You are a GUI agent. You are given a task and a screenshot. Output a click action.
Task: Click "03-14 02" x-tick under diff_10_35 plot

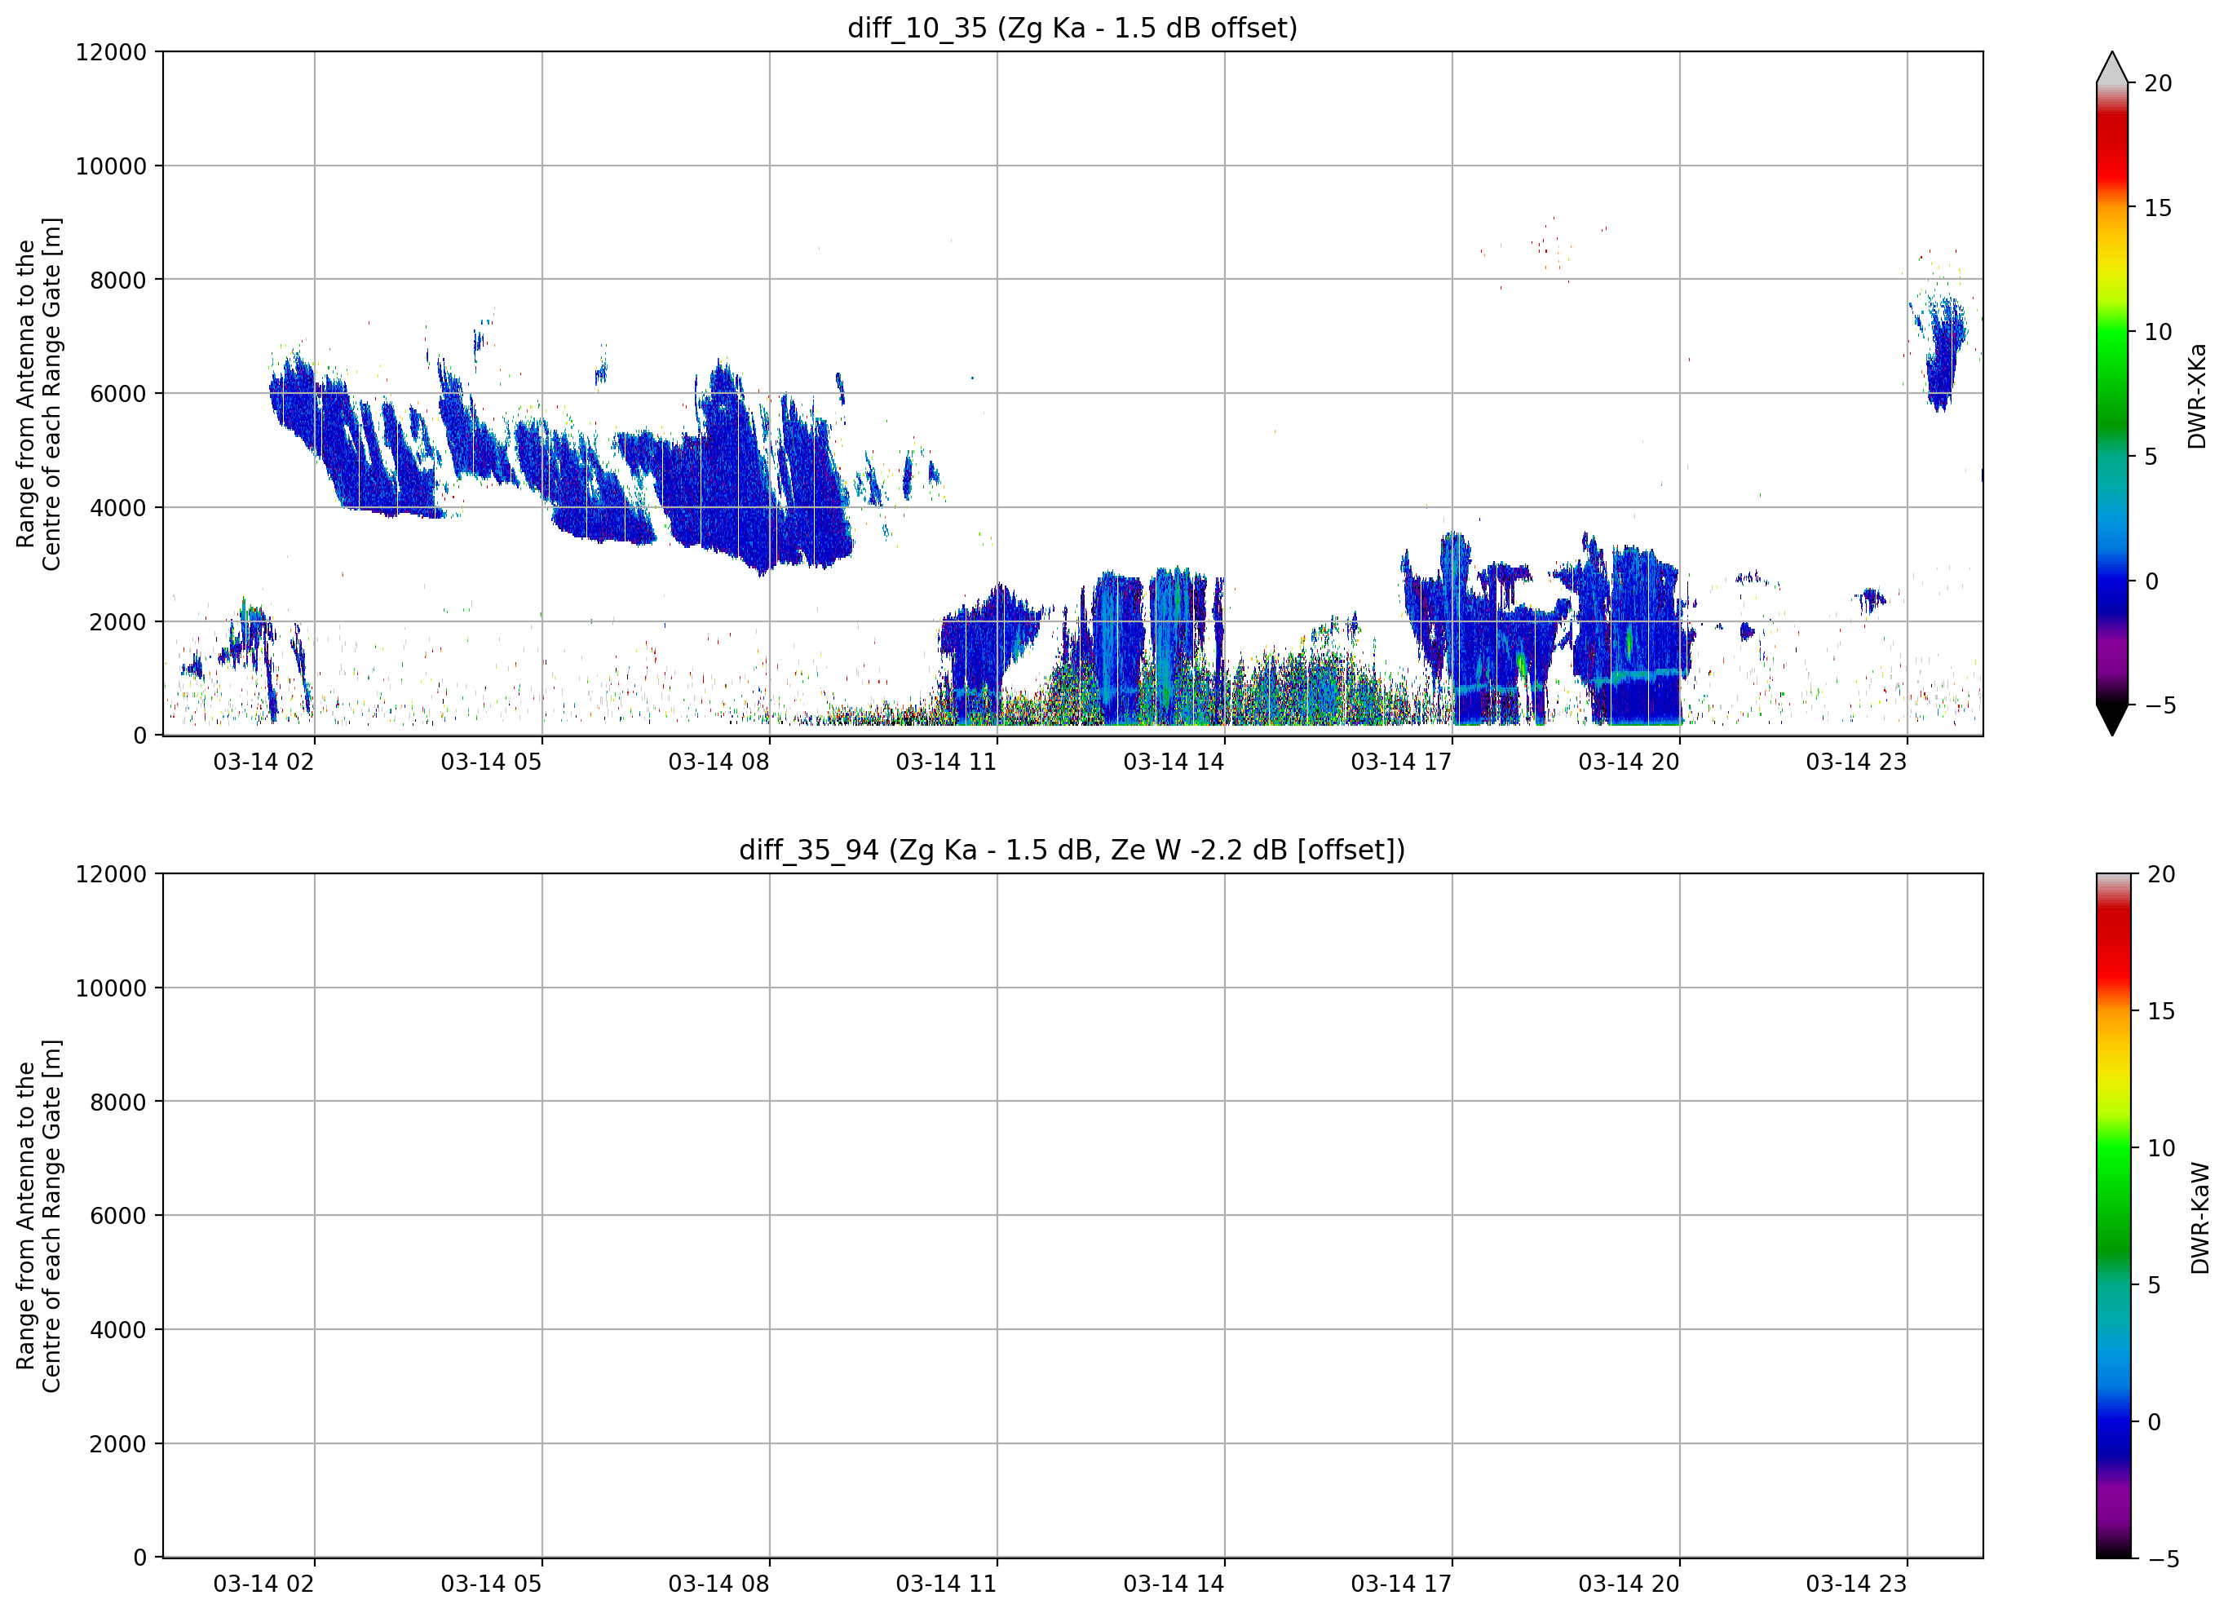(x=263, y=762)
